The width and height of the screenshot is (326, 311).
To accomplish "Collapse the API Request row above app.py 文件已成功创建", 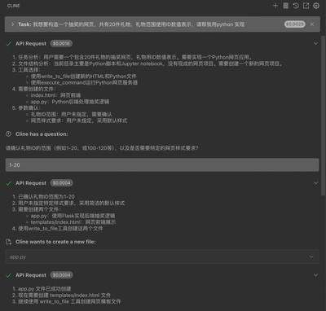I will tap(315, 275).
